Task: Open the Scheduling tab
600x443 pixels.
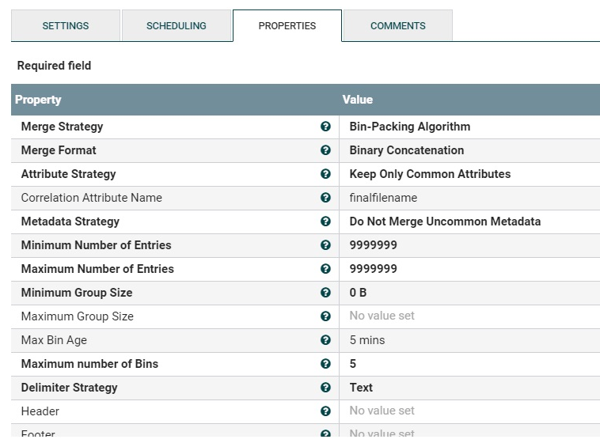Action: click(177, 26)
